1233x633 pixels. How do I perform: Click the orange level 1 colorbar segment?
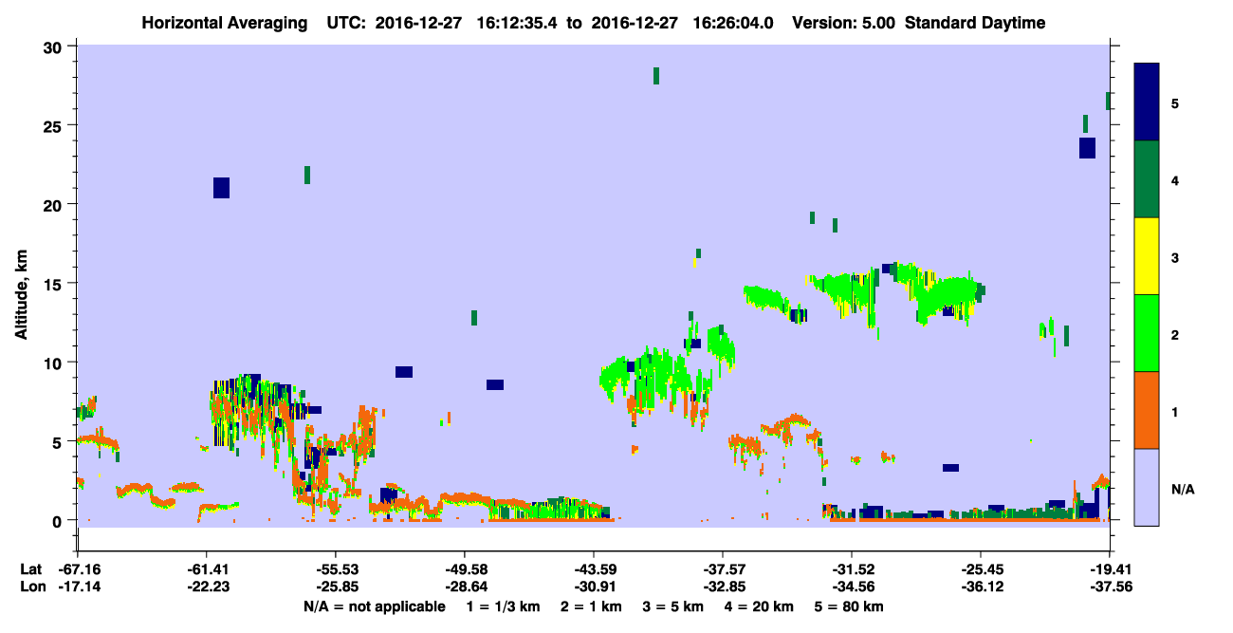coord(1147,410)
